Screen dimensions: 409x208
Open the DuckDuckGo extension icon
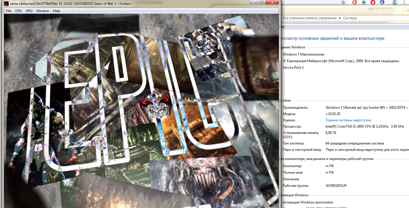point(354,2)
